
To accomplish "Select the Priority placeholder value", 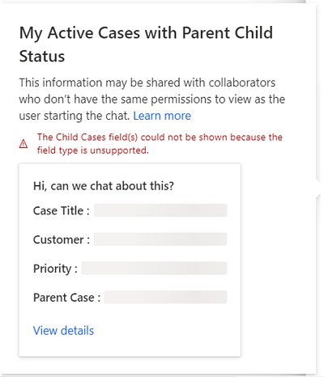I will click(154, 268).
